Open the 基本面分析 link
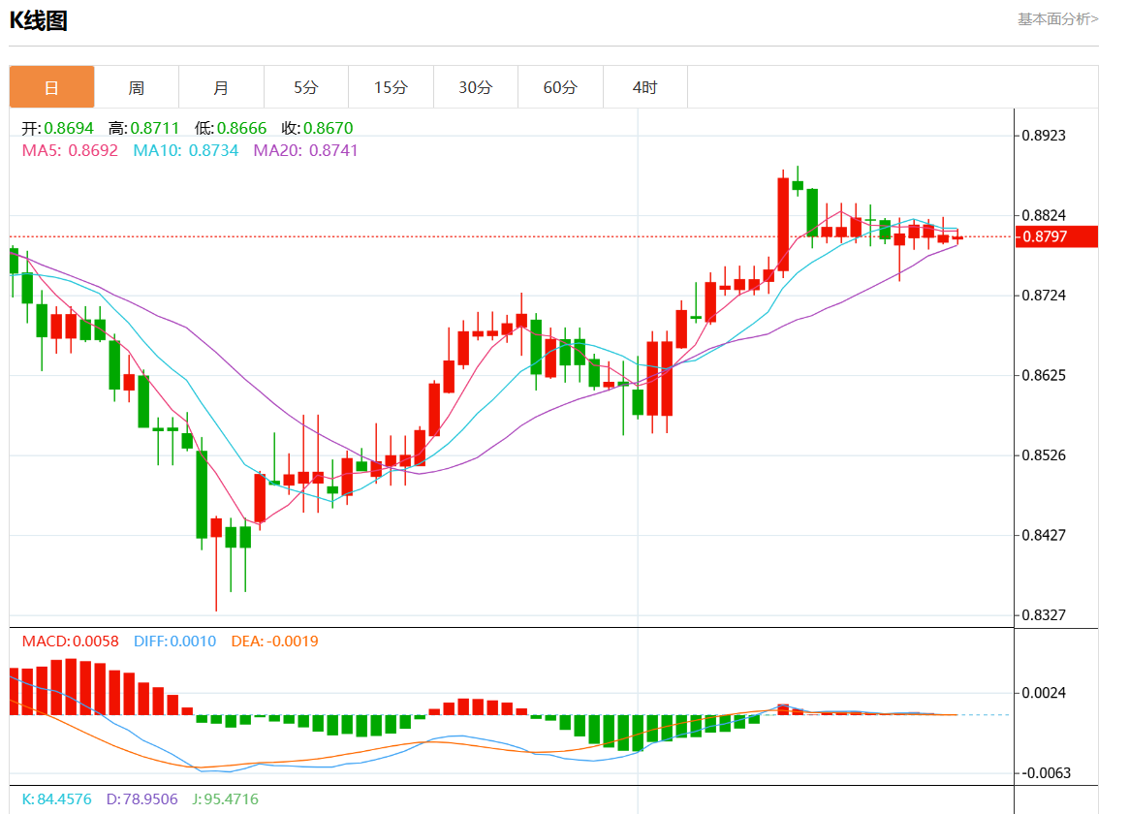 (x=1057, y=18)
